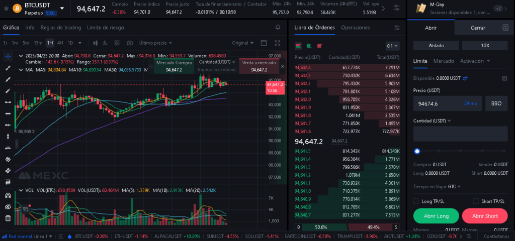Click the chart window layout icon
The width and height of the screenshot is (515, 241).
tap(264, 43)
